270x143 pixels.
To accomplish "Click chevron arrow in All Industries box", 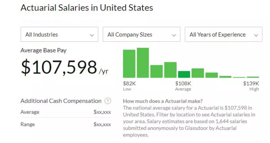I will (x=92, y=35).
